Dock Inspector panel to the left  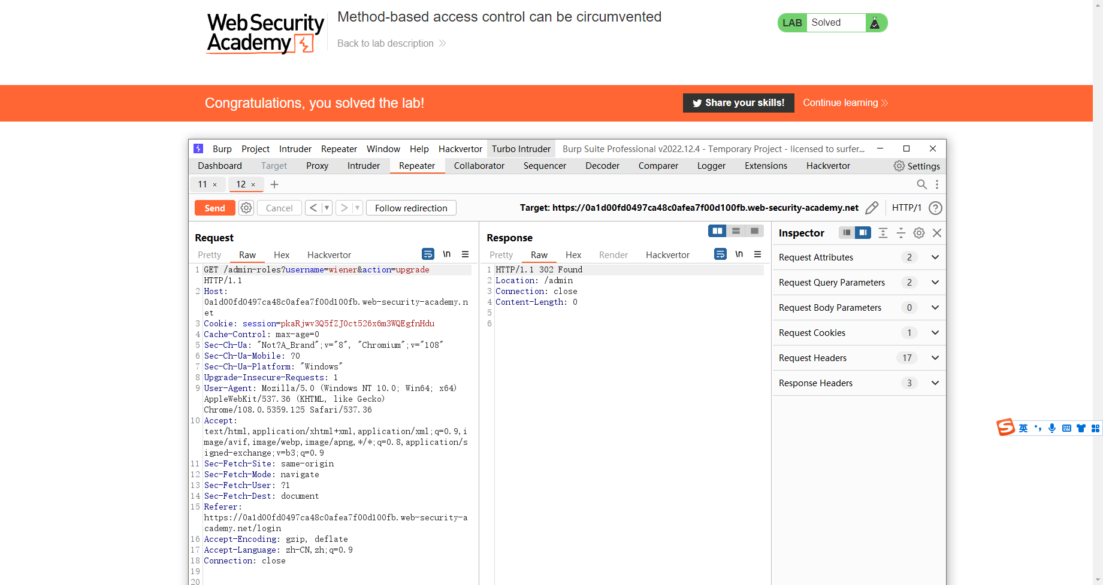point(847,233)
